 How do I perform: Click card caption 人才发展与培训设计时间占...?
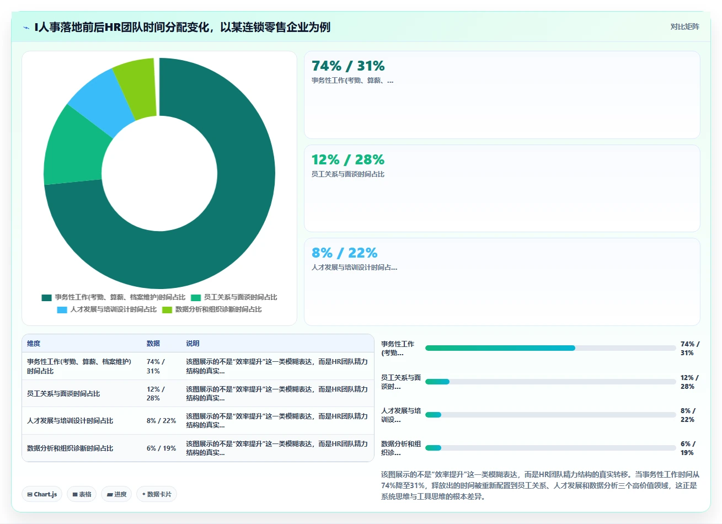(x=354, y=268)
